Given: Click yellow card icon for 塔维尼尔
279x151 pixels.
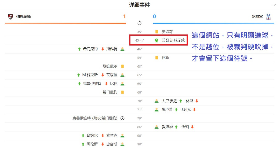Looking at the screenshot, I should pyautogui.click(x=122, y=66).
